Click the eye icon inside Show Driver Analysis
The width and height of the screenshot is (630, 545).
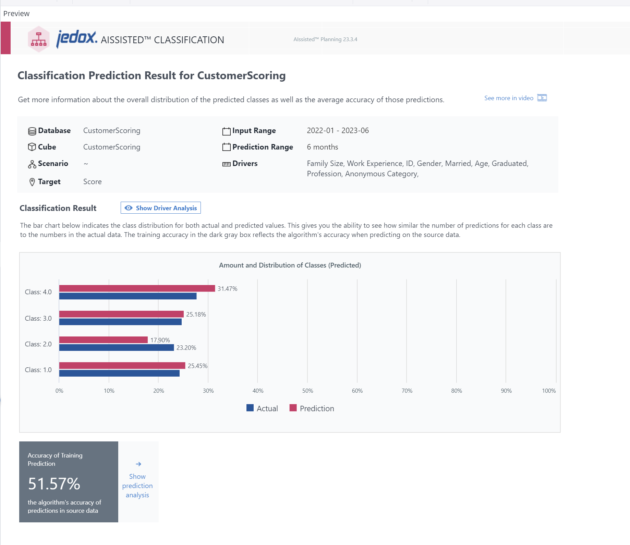(x=129, y=208)
